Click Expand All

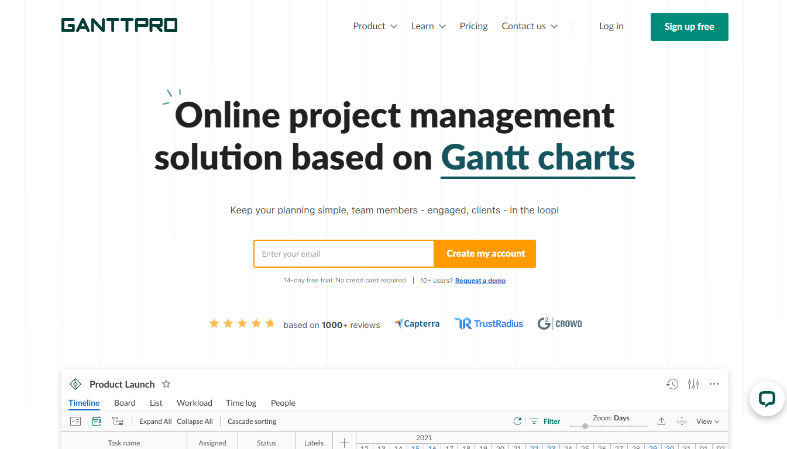tap(156, 422)
